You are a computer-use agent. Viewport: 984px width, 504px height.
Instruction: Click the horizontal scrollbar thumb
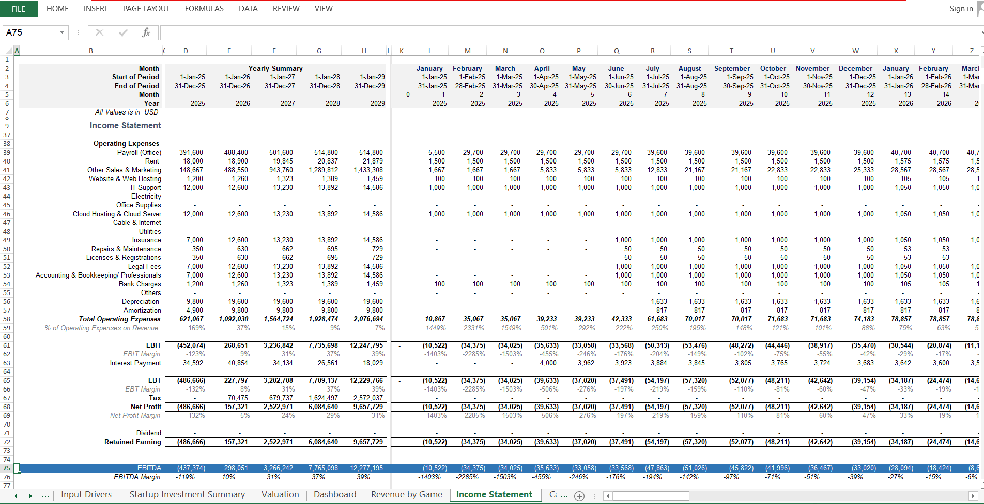click(x=651, y=496)
